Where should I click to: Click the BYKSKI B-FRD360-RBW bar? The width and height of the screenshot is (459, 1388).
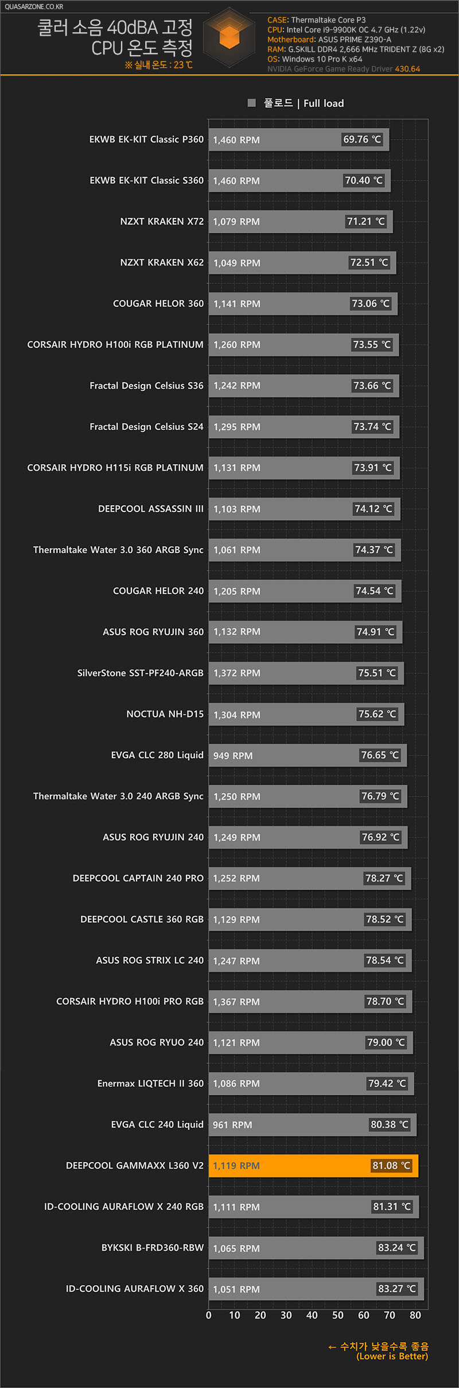coord(316,1248)
